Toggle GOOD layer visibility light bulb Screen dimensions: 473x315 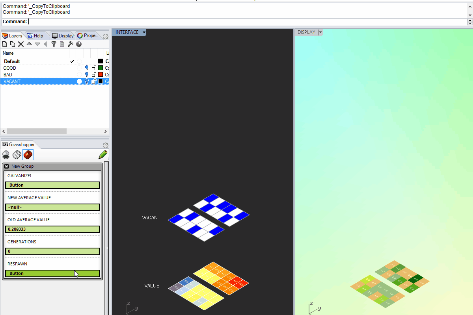pos(87,68)
